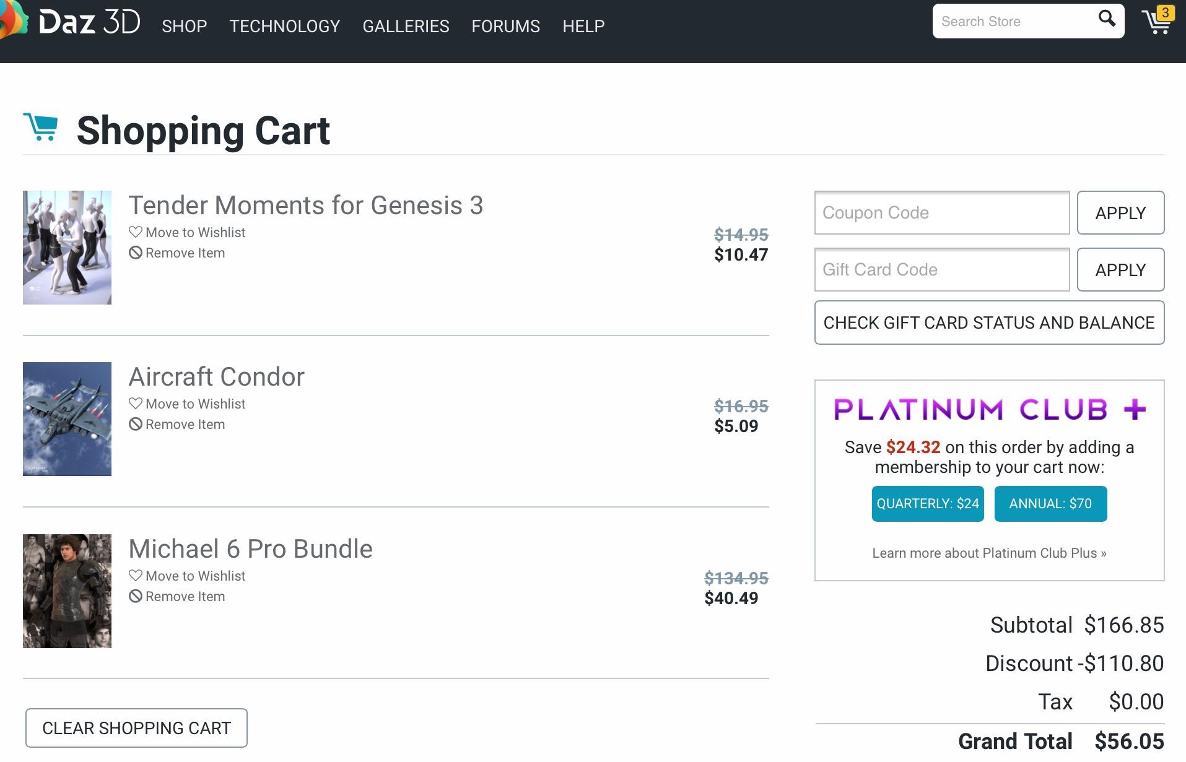Open the cart icon in header
The height and width of the screenshot is (762, 1186).
point(1156,21)
